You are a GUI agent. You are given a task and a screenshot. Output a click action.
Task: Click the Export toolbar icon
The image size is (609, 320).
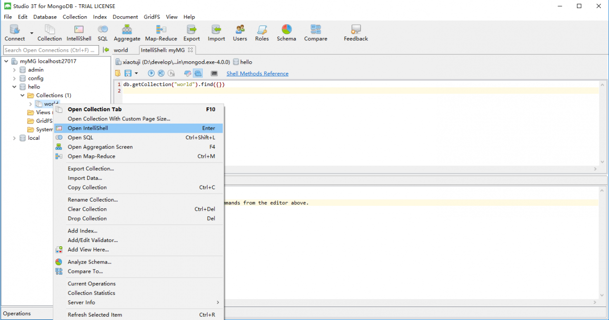coord(191,32)
